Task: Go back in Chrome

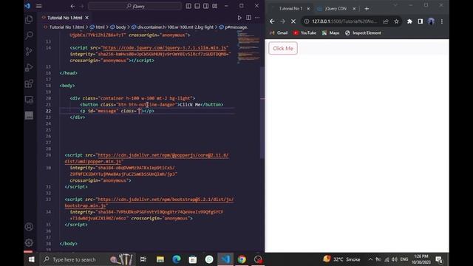Action: pos(272,21)
